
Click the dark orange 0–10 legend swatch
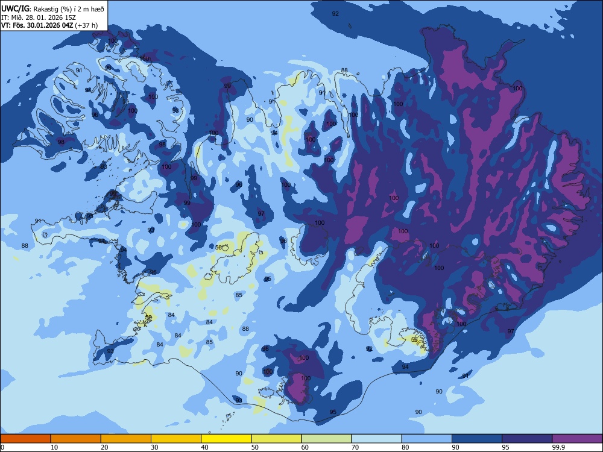25,439
